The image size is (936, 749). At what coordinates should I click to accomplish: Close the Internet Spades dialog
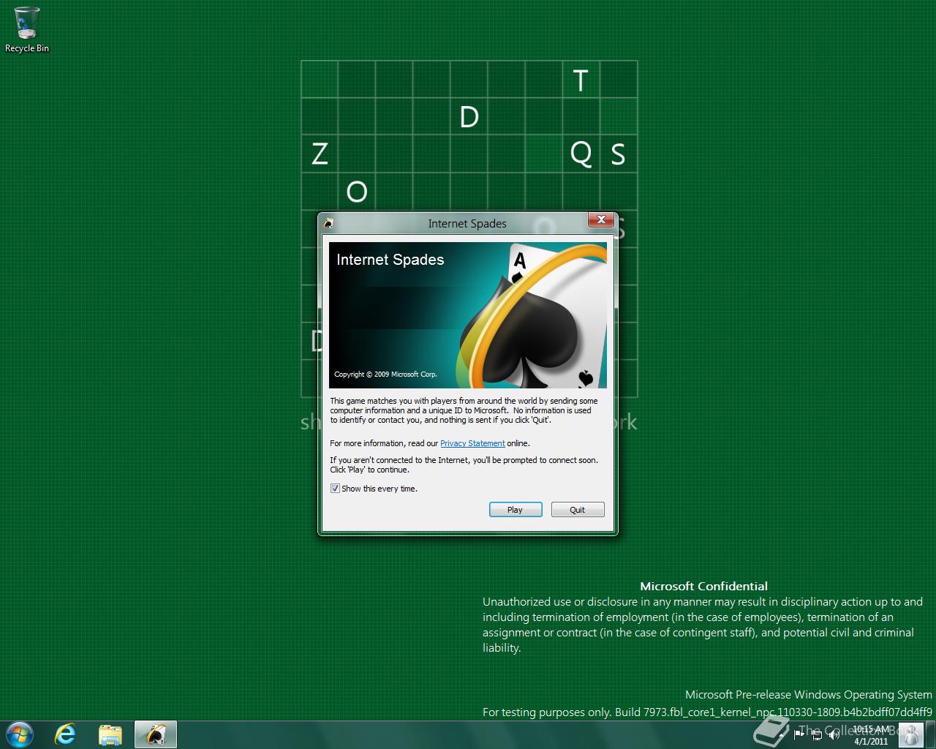pos(601,220)
